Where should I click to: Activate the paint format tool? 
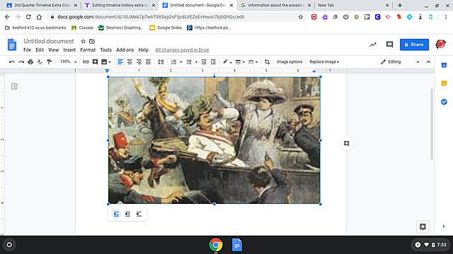point(49,62)
